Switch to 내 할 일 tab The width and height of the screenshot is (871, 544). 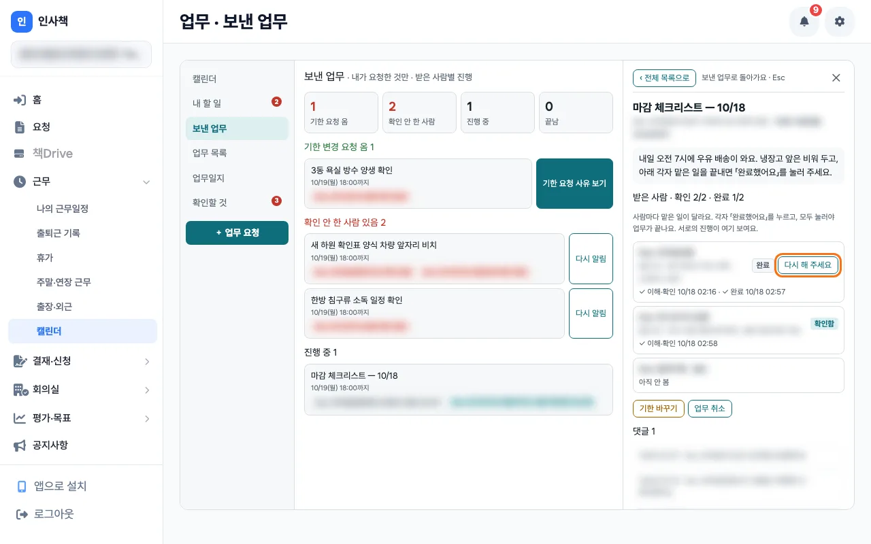point(237,103)
